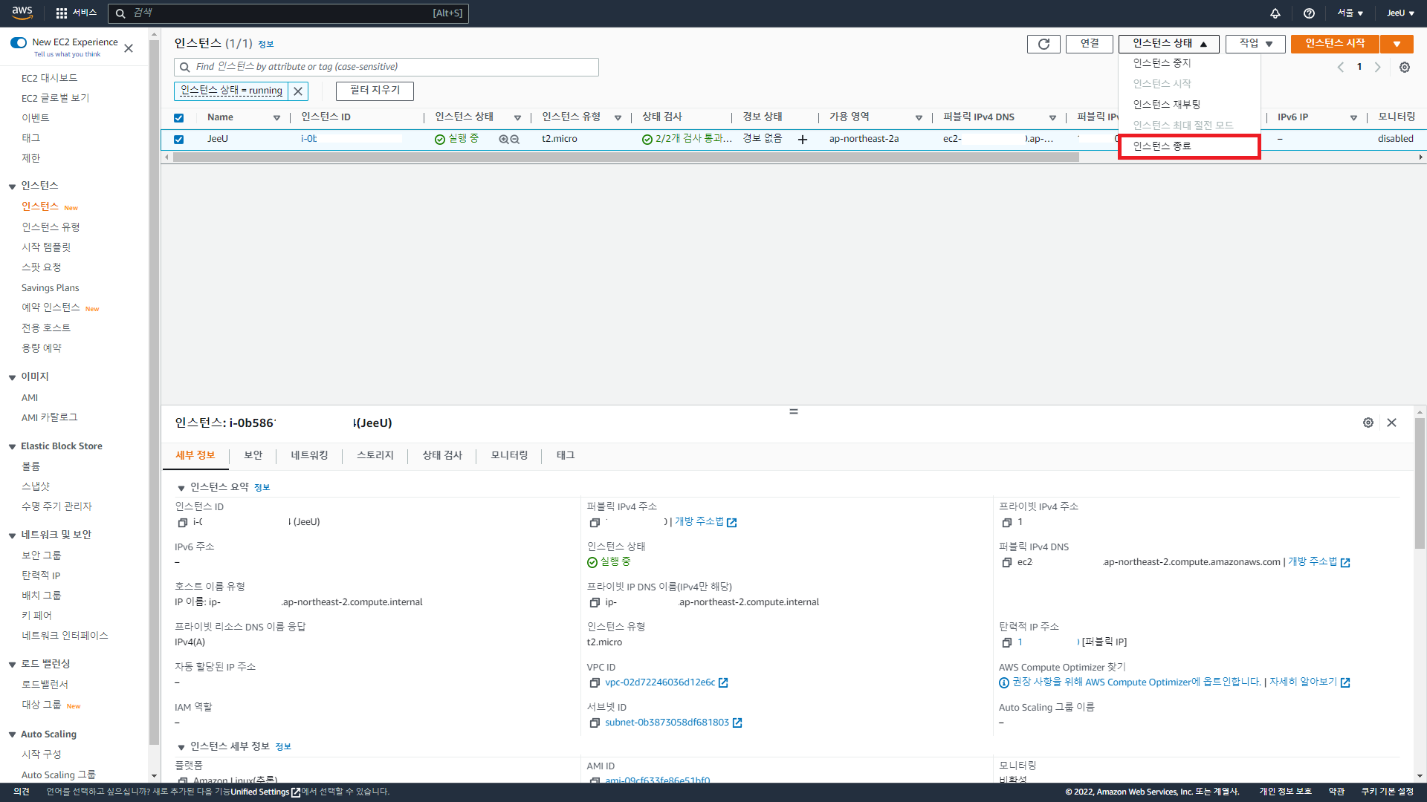Switch to the 네트워킹 tab
The width and height of the screenshot is (1427, 802).
(309, 455)
